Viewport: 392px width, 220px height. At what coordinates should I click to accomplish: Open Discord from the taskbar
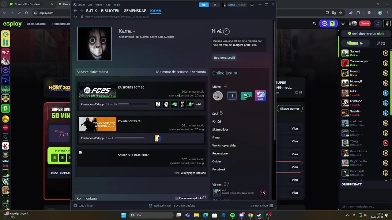(241, 215)
